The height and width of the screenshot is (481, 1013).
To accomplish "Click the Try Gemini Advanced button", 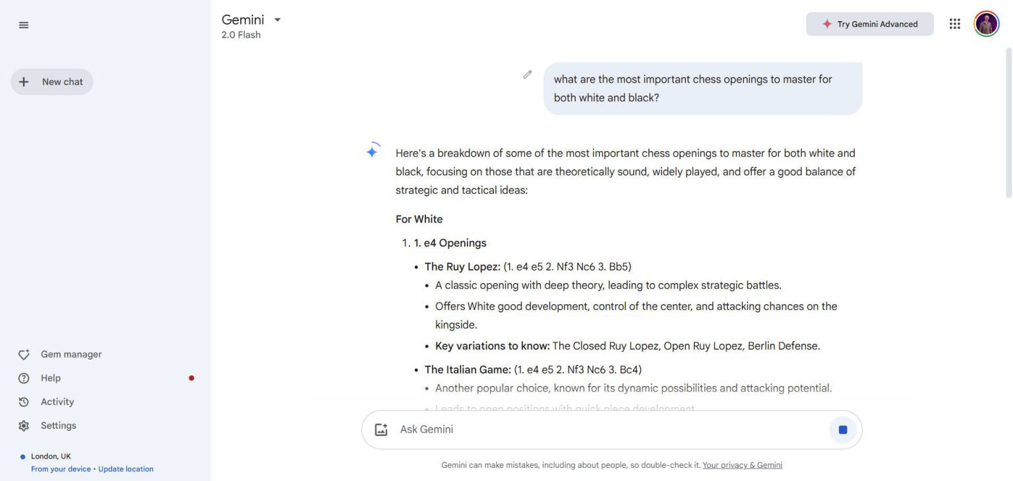I will pos(869,23).
